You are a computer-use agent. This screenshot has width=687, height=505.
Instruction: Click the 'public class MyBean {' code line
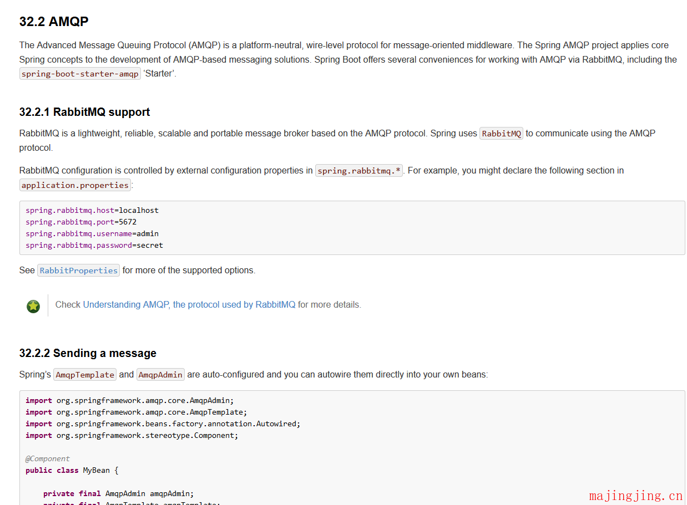pos(72,471)
